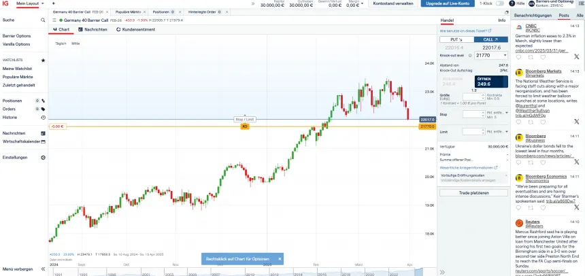This screenshot has width=585, height=276.
Task: Click the orange KO marker on the chart
Action: [x=245, y=126]
